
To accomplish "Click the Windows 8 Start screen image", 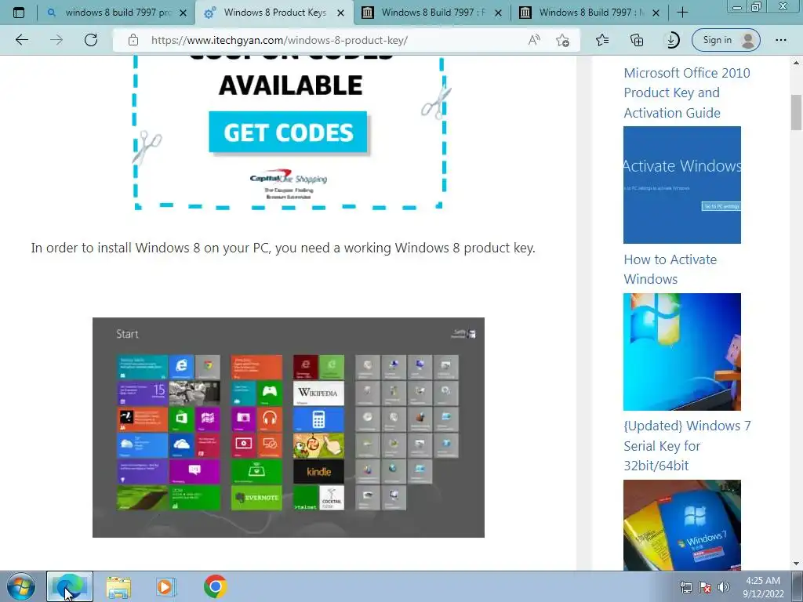I will 289,427.
